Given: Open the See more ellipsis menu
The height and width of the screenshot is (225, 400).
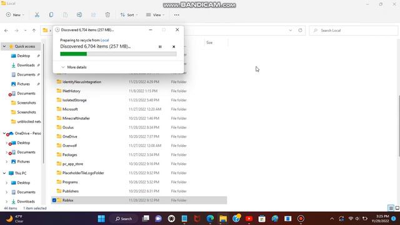Looking at the screenshot, I should pyautogui.click(x=176, y=15).
